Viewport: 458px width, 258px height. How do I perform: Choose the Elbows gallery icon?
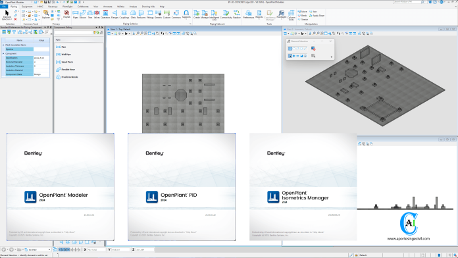coord(83,14)
